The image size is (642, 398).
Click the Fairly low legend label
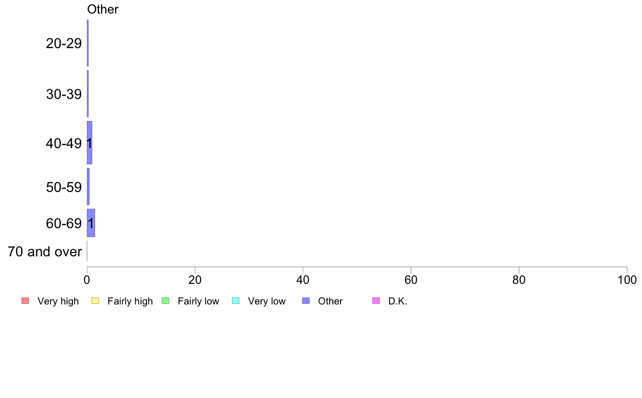coord(198,301)
